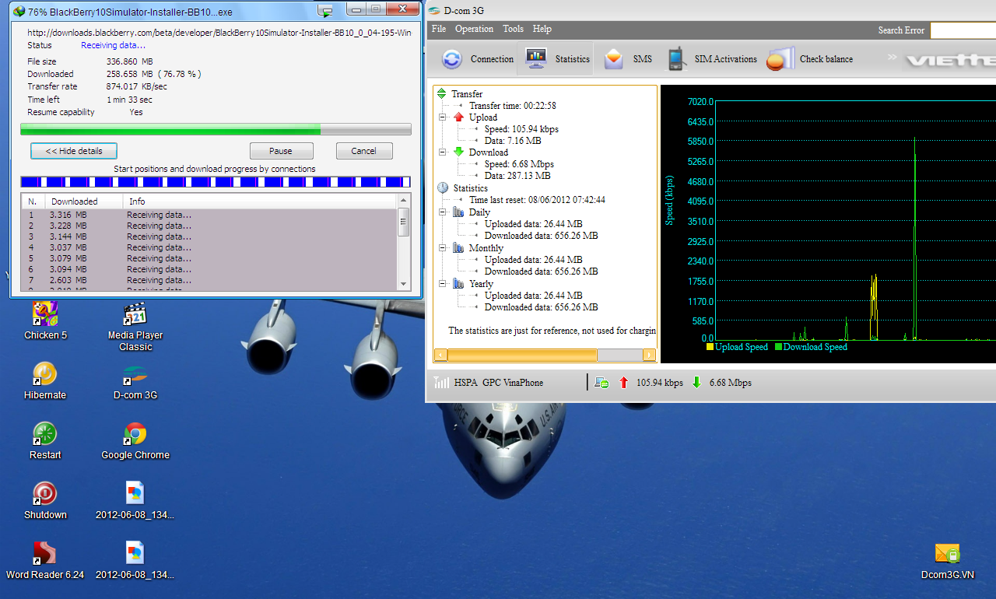Collapse the Download tree node
The width and height of the screenshot is (996, 599).
pyautogui.click(x=442, y=152)
